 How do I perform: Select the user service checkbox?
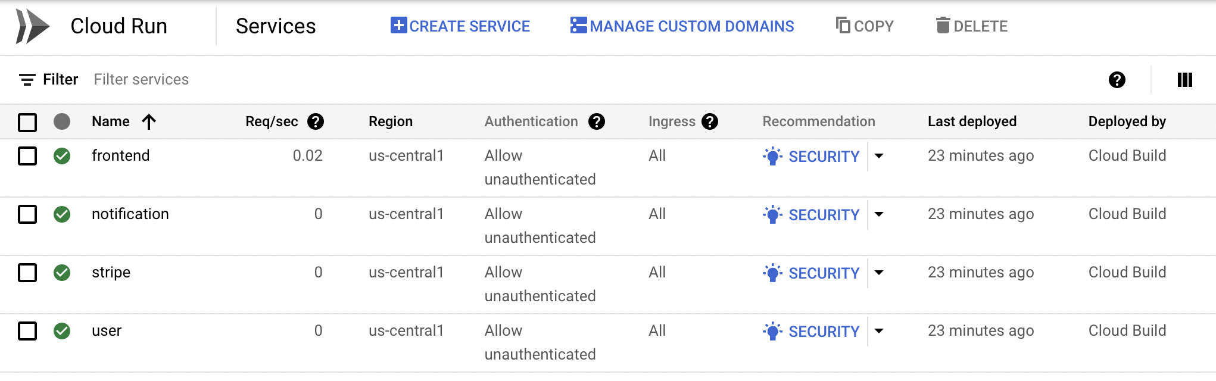[x=27, y=331]
